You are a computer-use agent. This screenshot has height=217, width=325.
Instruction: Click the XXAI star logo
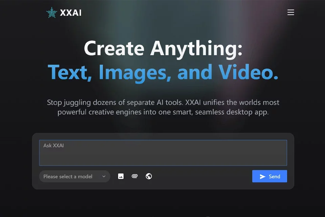click(x=51, y=13)
